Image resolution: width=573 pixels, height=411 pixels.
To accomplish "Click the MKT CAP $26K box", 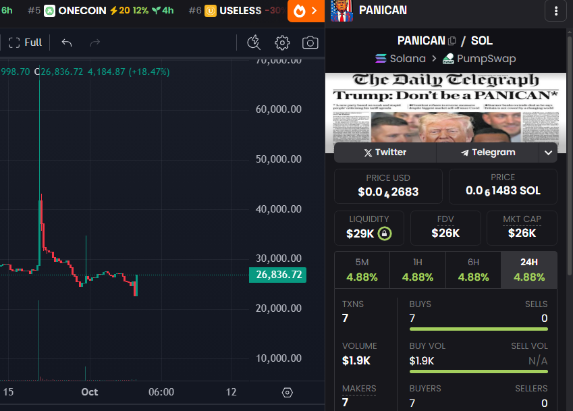I will (522, 228).
